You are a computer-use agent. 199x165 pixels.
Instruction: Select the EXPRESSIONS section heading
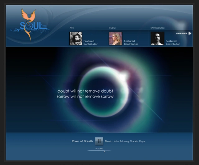(x=157, y=28)
